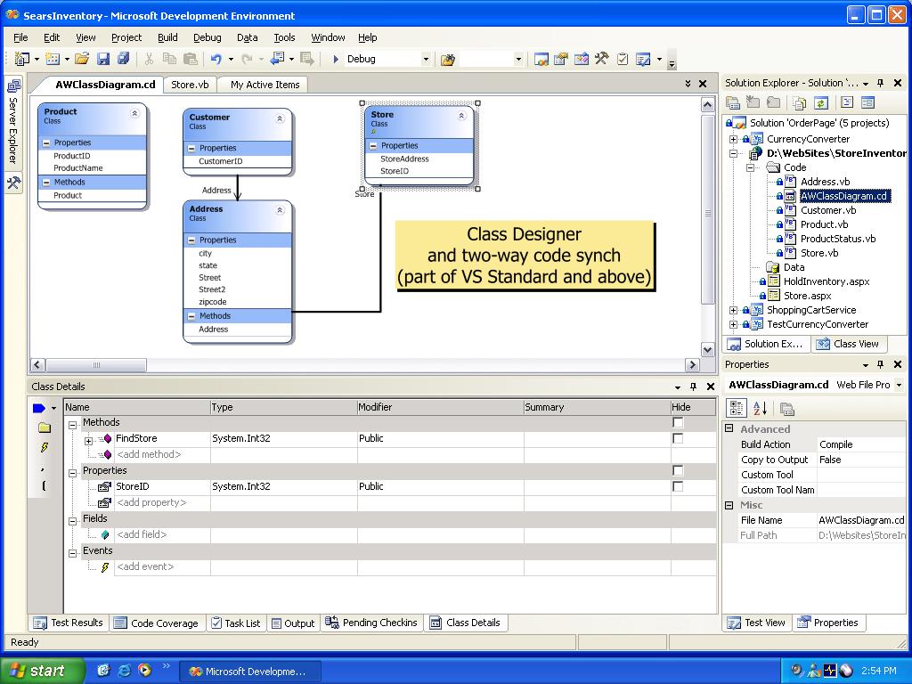Click the Copy toolbar icon
The width and height of the screenshot is (912, 684).
tap(169, 59)
